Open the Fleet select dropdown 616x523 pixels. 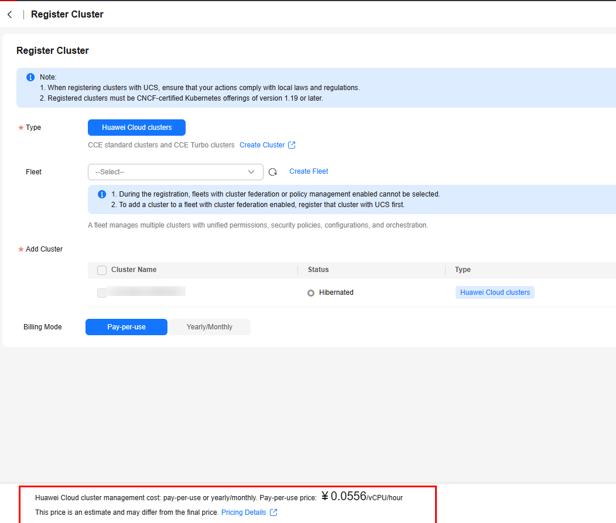pyautogui.click(x=176, y=172)
